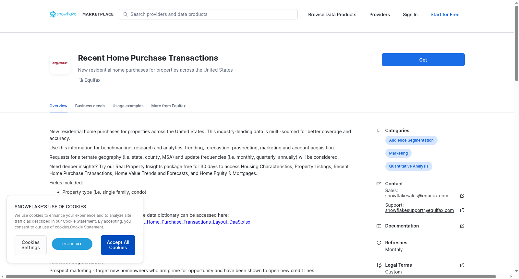Email snowflakesupport@equifax.com link
This screenshot has height=279, width=519.
click(419, 210)
